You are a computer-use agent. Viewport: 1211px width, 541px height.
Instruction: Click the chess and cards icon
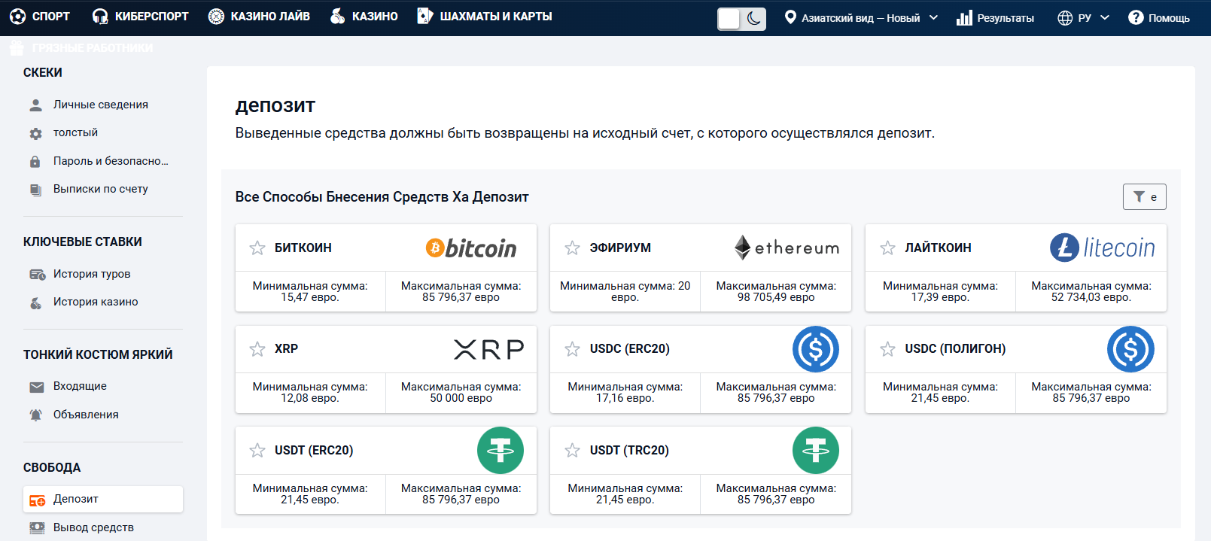coord(425,16)
